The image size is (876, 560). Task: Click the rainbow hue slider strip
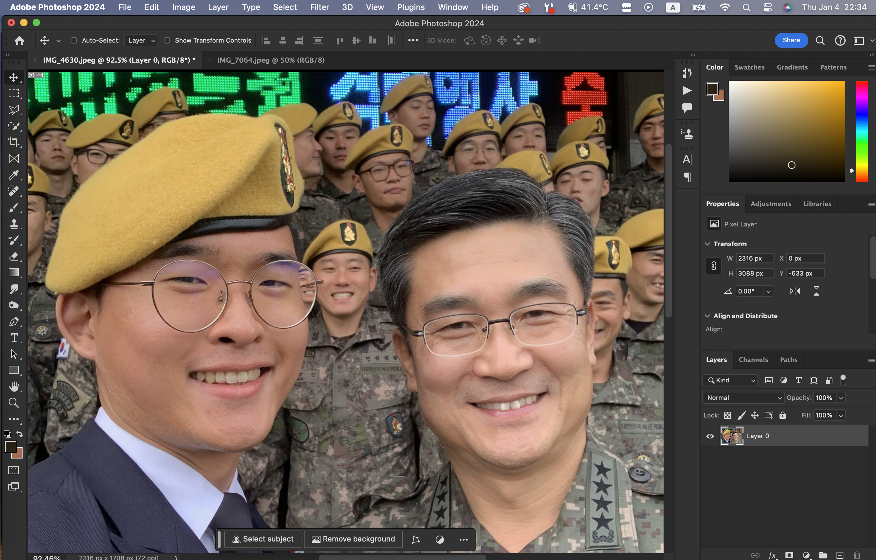[x=862, y=131]
